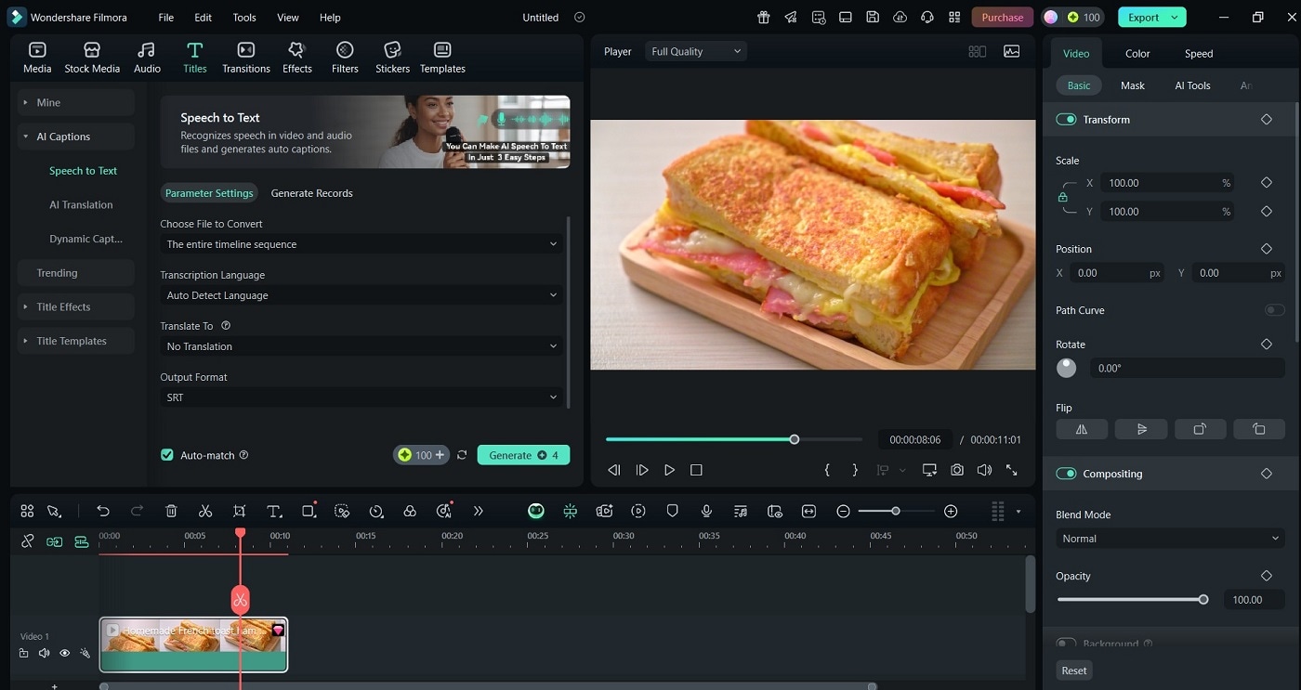Image resolution: width=1301 pixels, height=690 pixels.
Task: Turn on the Background toggle
Action: coord(1066,643)
